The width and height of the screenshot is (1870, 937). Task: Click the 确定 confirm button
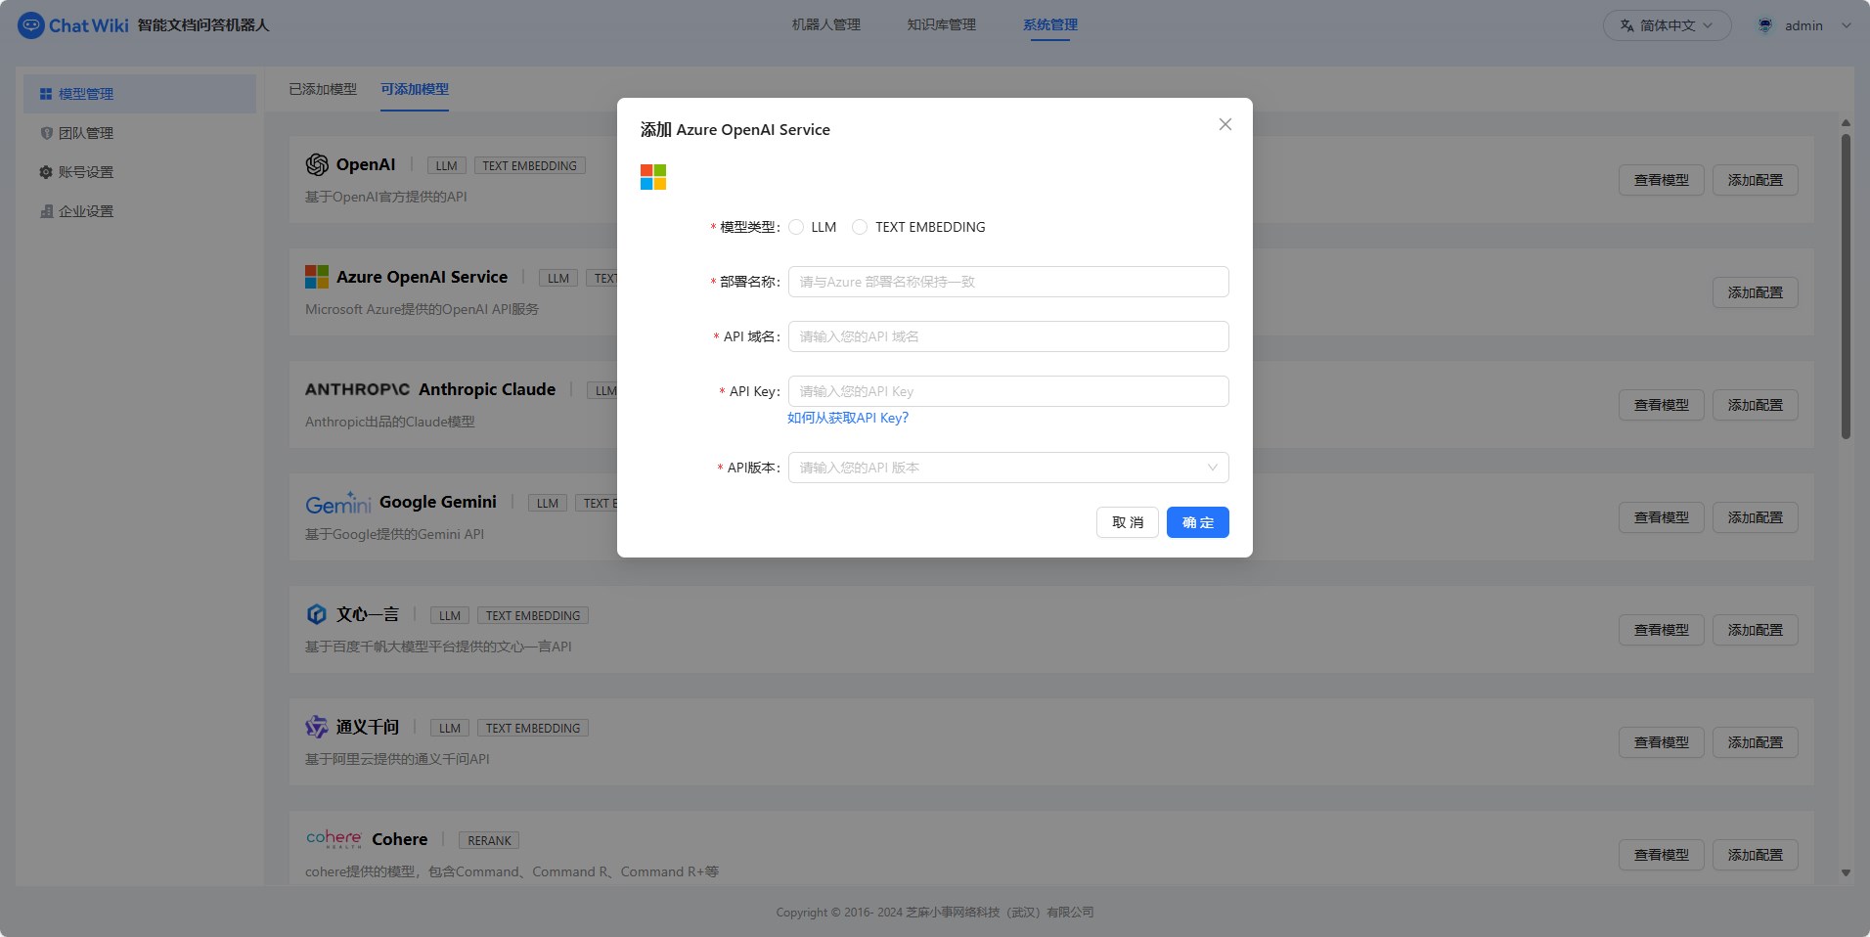click(x=1197, y=522)
